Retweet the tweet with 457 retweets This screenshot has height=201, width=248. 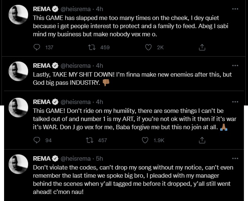[90, 140]
